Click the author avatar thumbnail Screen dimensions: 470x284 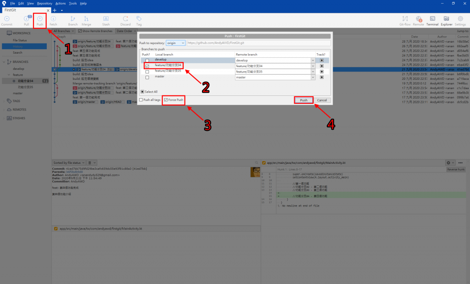point(255,172)
